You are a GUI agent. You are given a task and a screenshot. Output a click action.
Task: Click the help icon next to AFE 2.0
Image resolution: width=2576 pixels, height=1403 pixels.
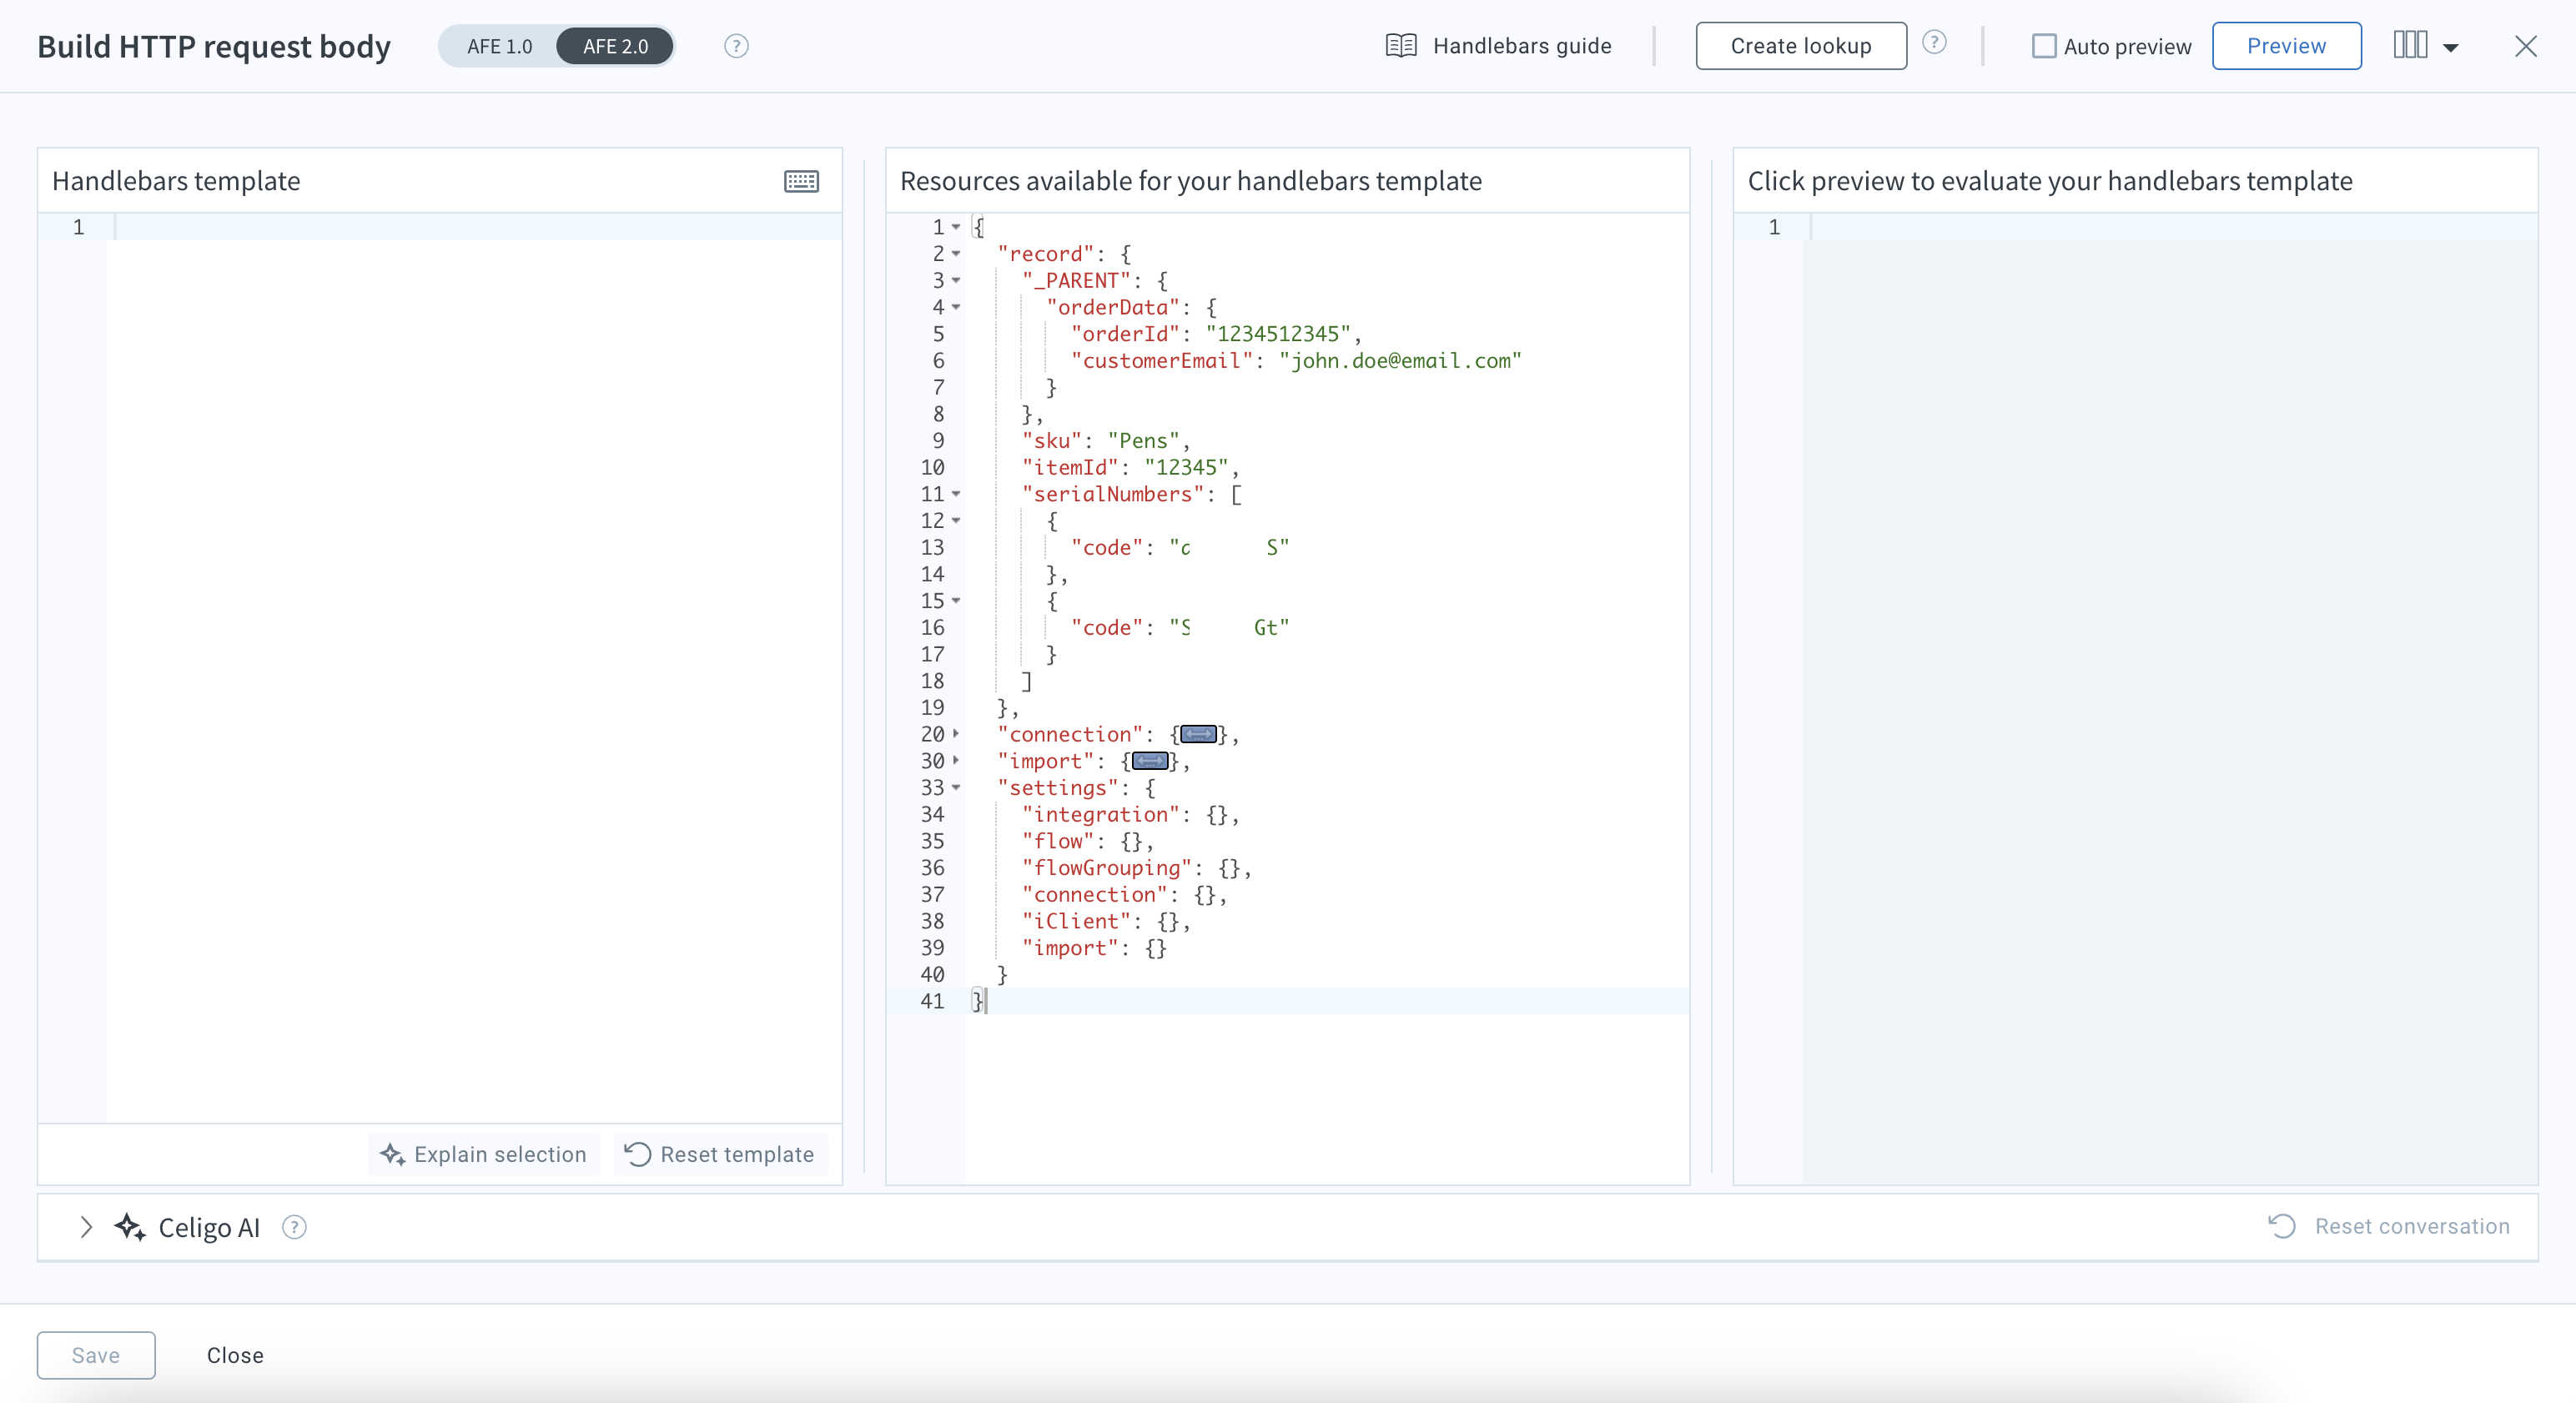tap(736, 46)
